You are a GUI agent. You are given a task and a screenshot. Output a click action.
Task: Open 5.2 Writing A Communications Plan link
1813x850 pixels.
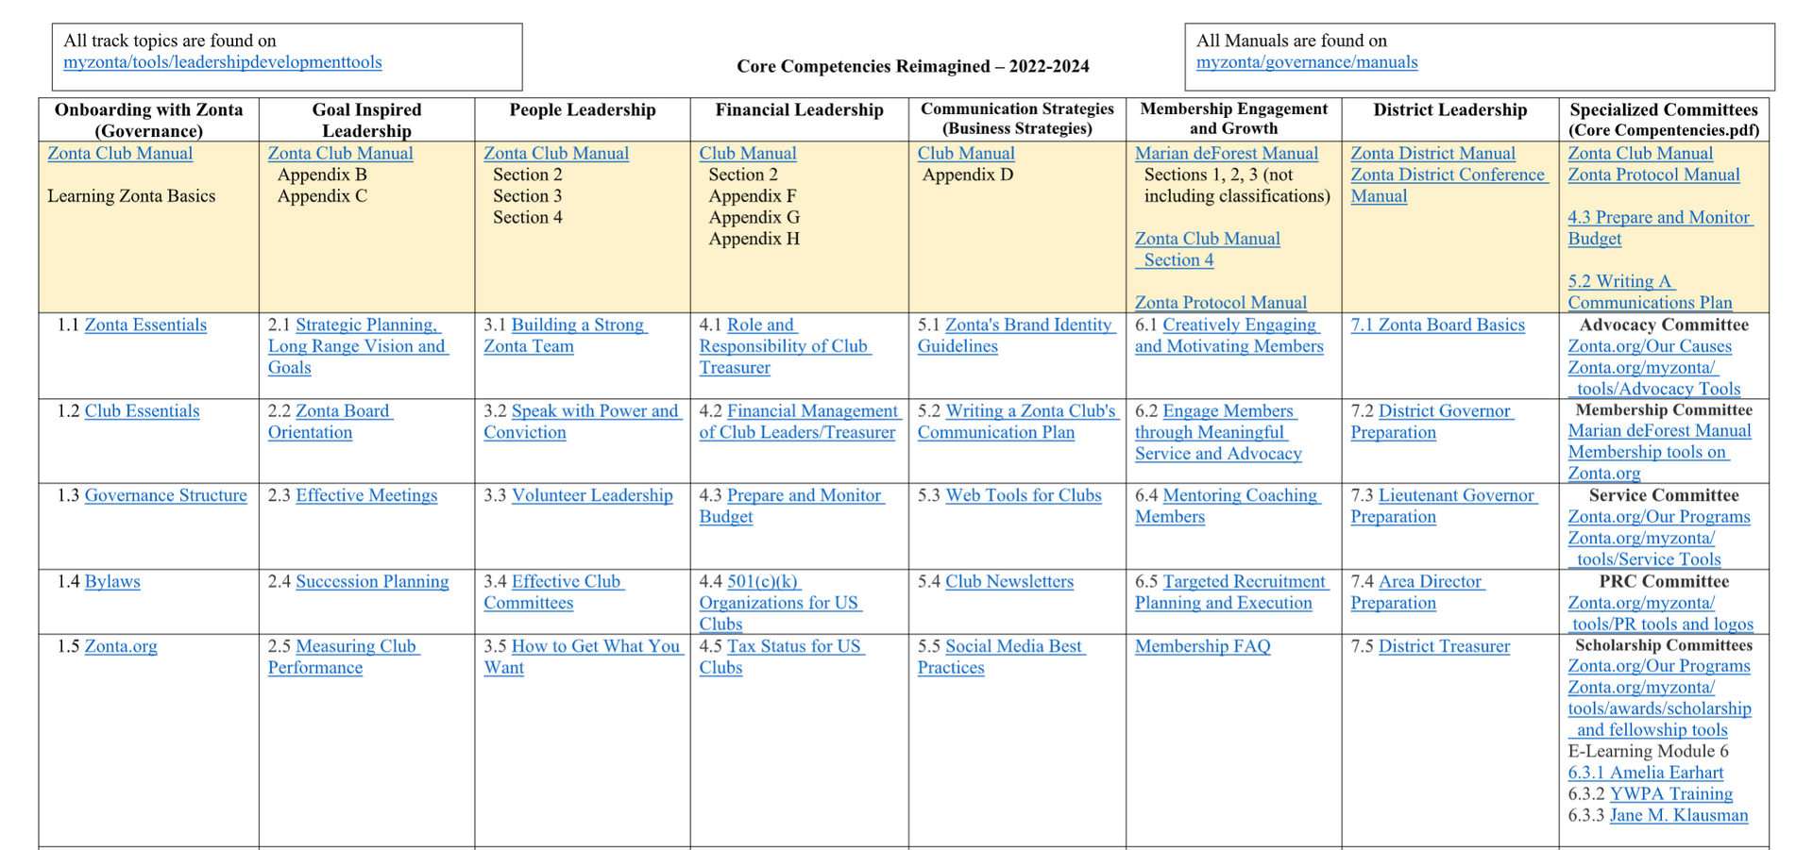(1650, 292)
